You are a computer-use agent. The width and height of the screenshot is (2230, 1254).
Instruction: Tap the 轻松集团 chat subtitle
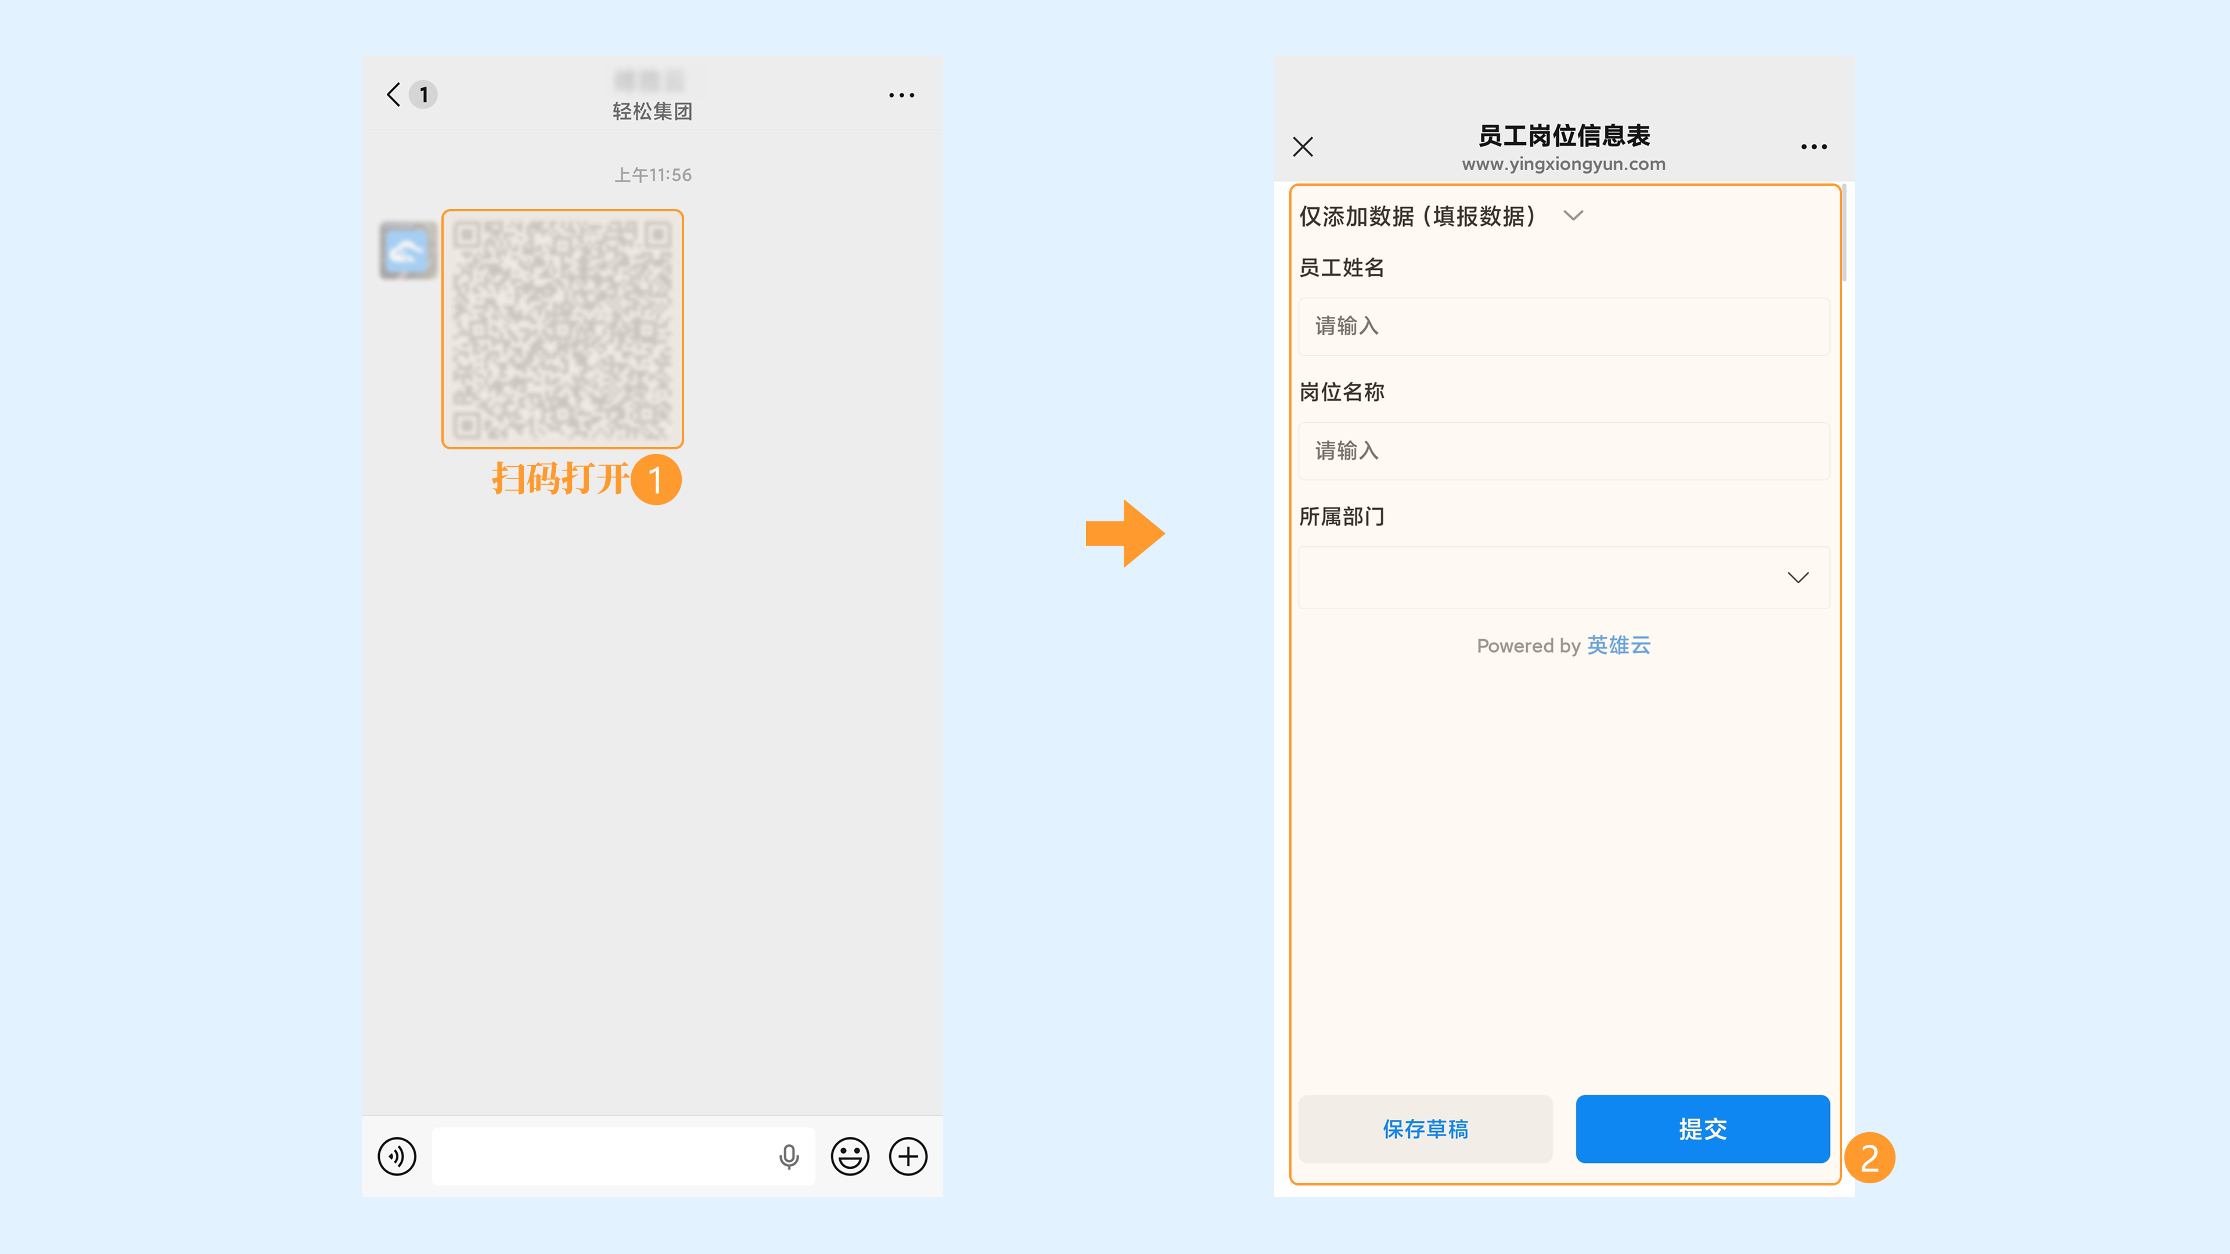[x=653, y=111]
